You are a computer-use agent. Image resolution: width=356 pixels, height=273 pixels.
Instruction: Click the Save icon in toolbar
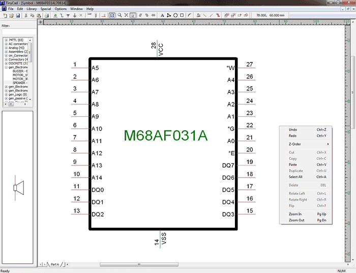tap(18, 16)
